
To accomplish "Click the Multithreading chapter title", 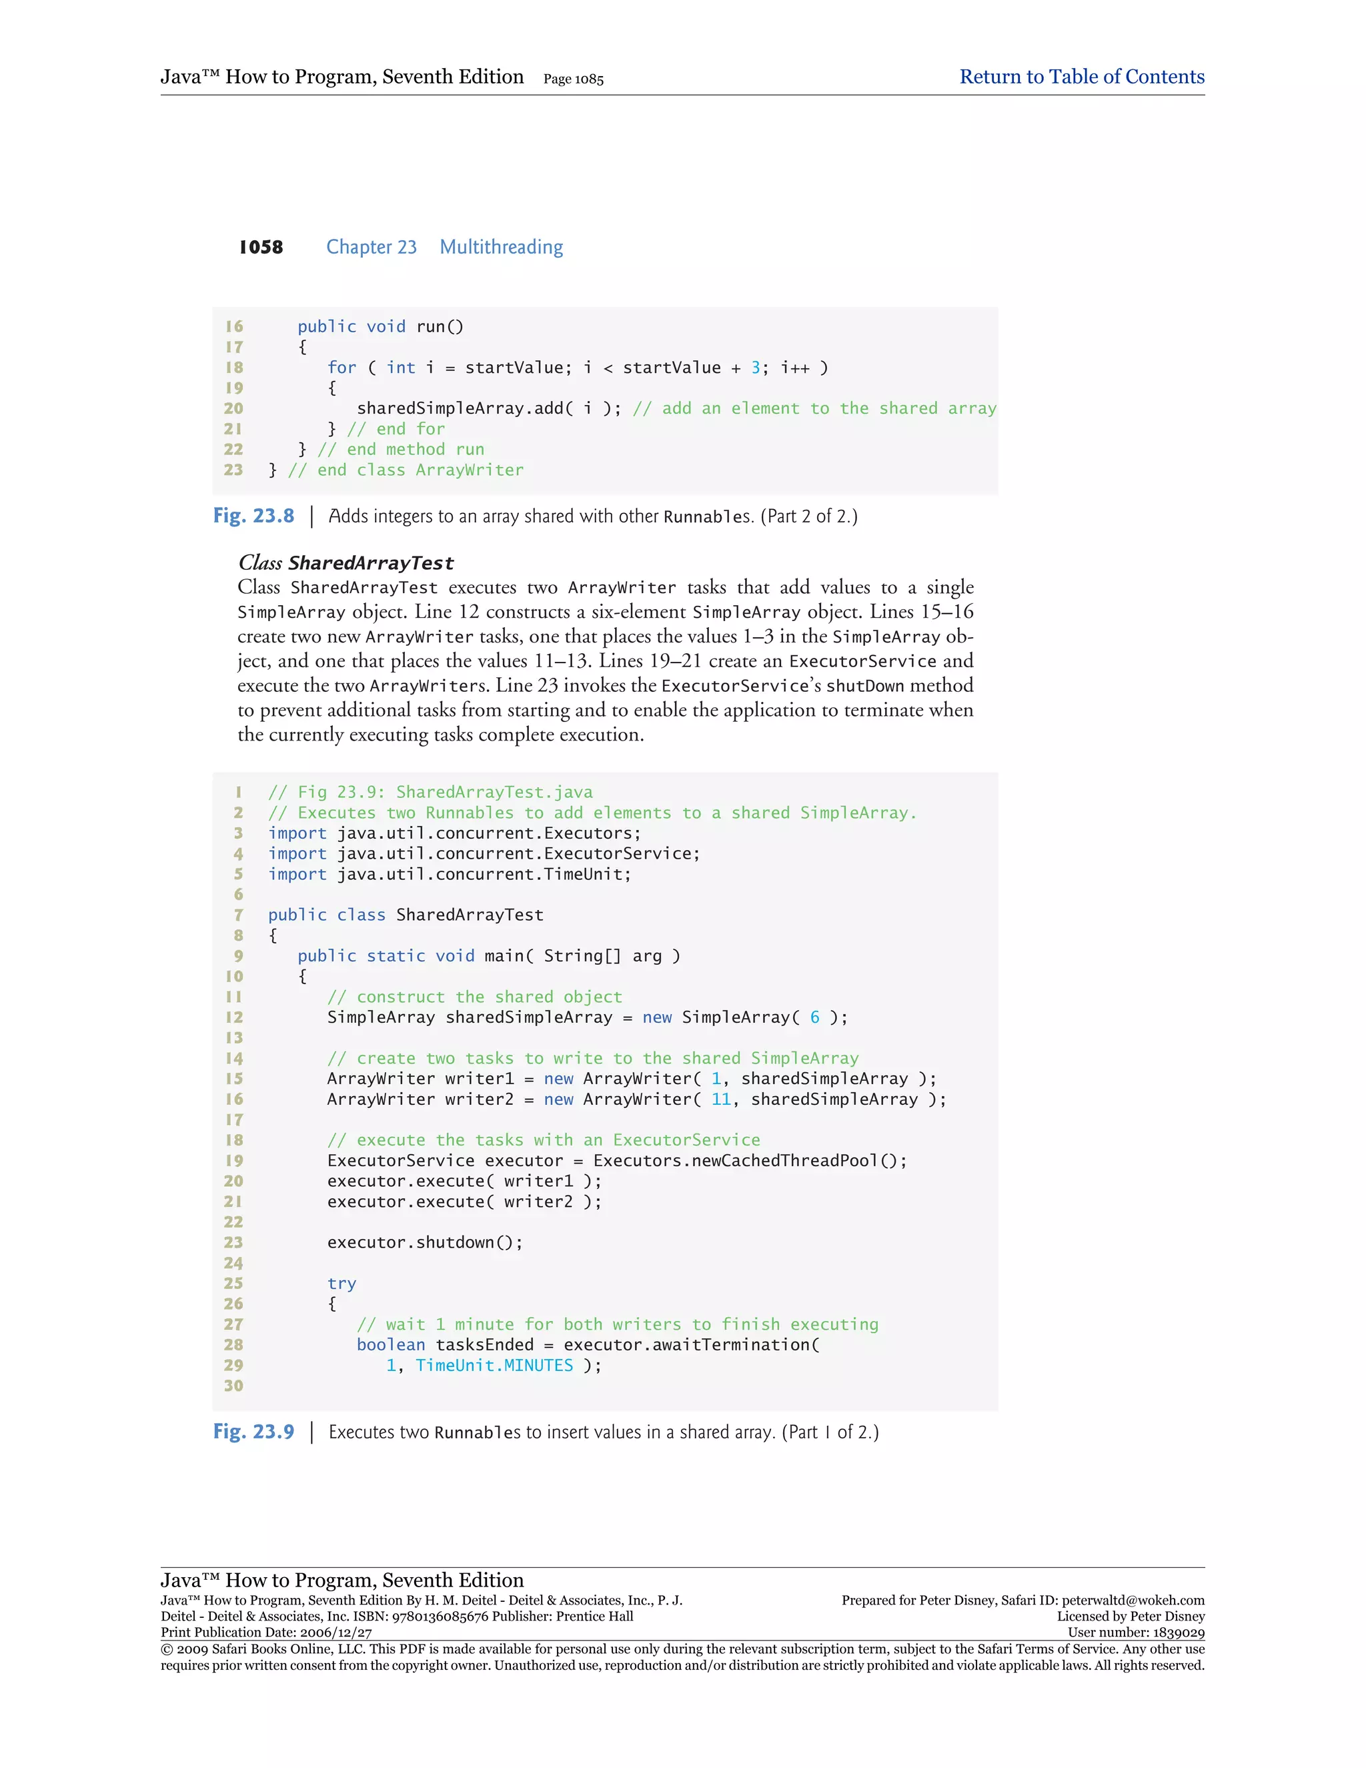I will point(501,247).
